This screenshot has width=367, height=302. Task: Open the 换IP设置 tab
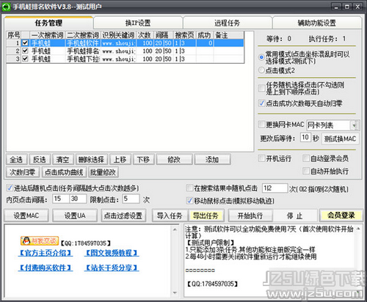[138, 23]
